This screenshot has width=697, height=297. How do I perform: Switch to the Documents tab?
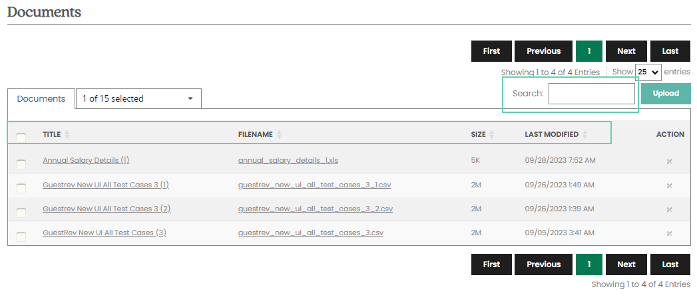41,98
